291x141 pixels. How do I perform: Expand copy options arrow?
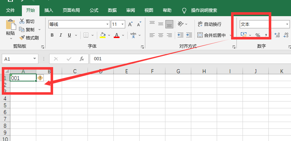point(39,29)
